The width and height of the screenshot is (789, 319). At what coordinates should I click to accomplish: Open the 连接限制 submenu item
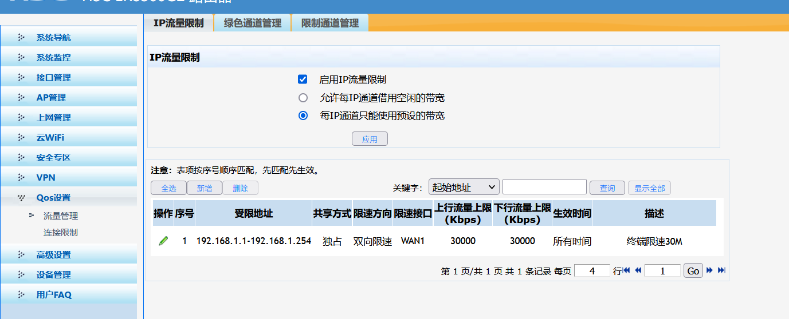pos(61,233)
